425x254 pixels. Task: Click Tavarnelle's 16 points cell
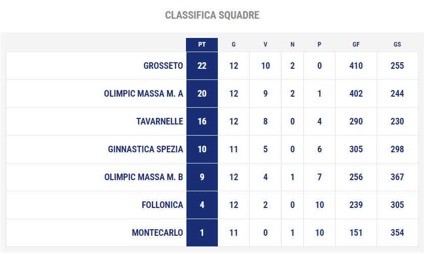202,121
